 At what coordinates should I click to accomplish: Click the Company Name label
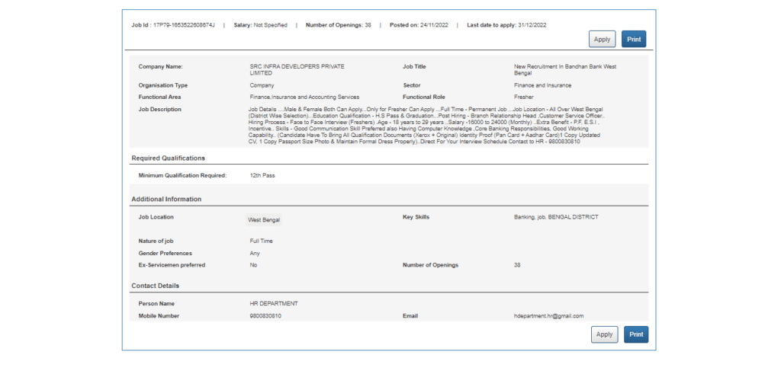click(161, 66)
